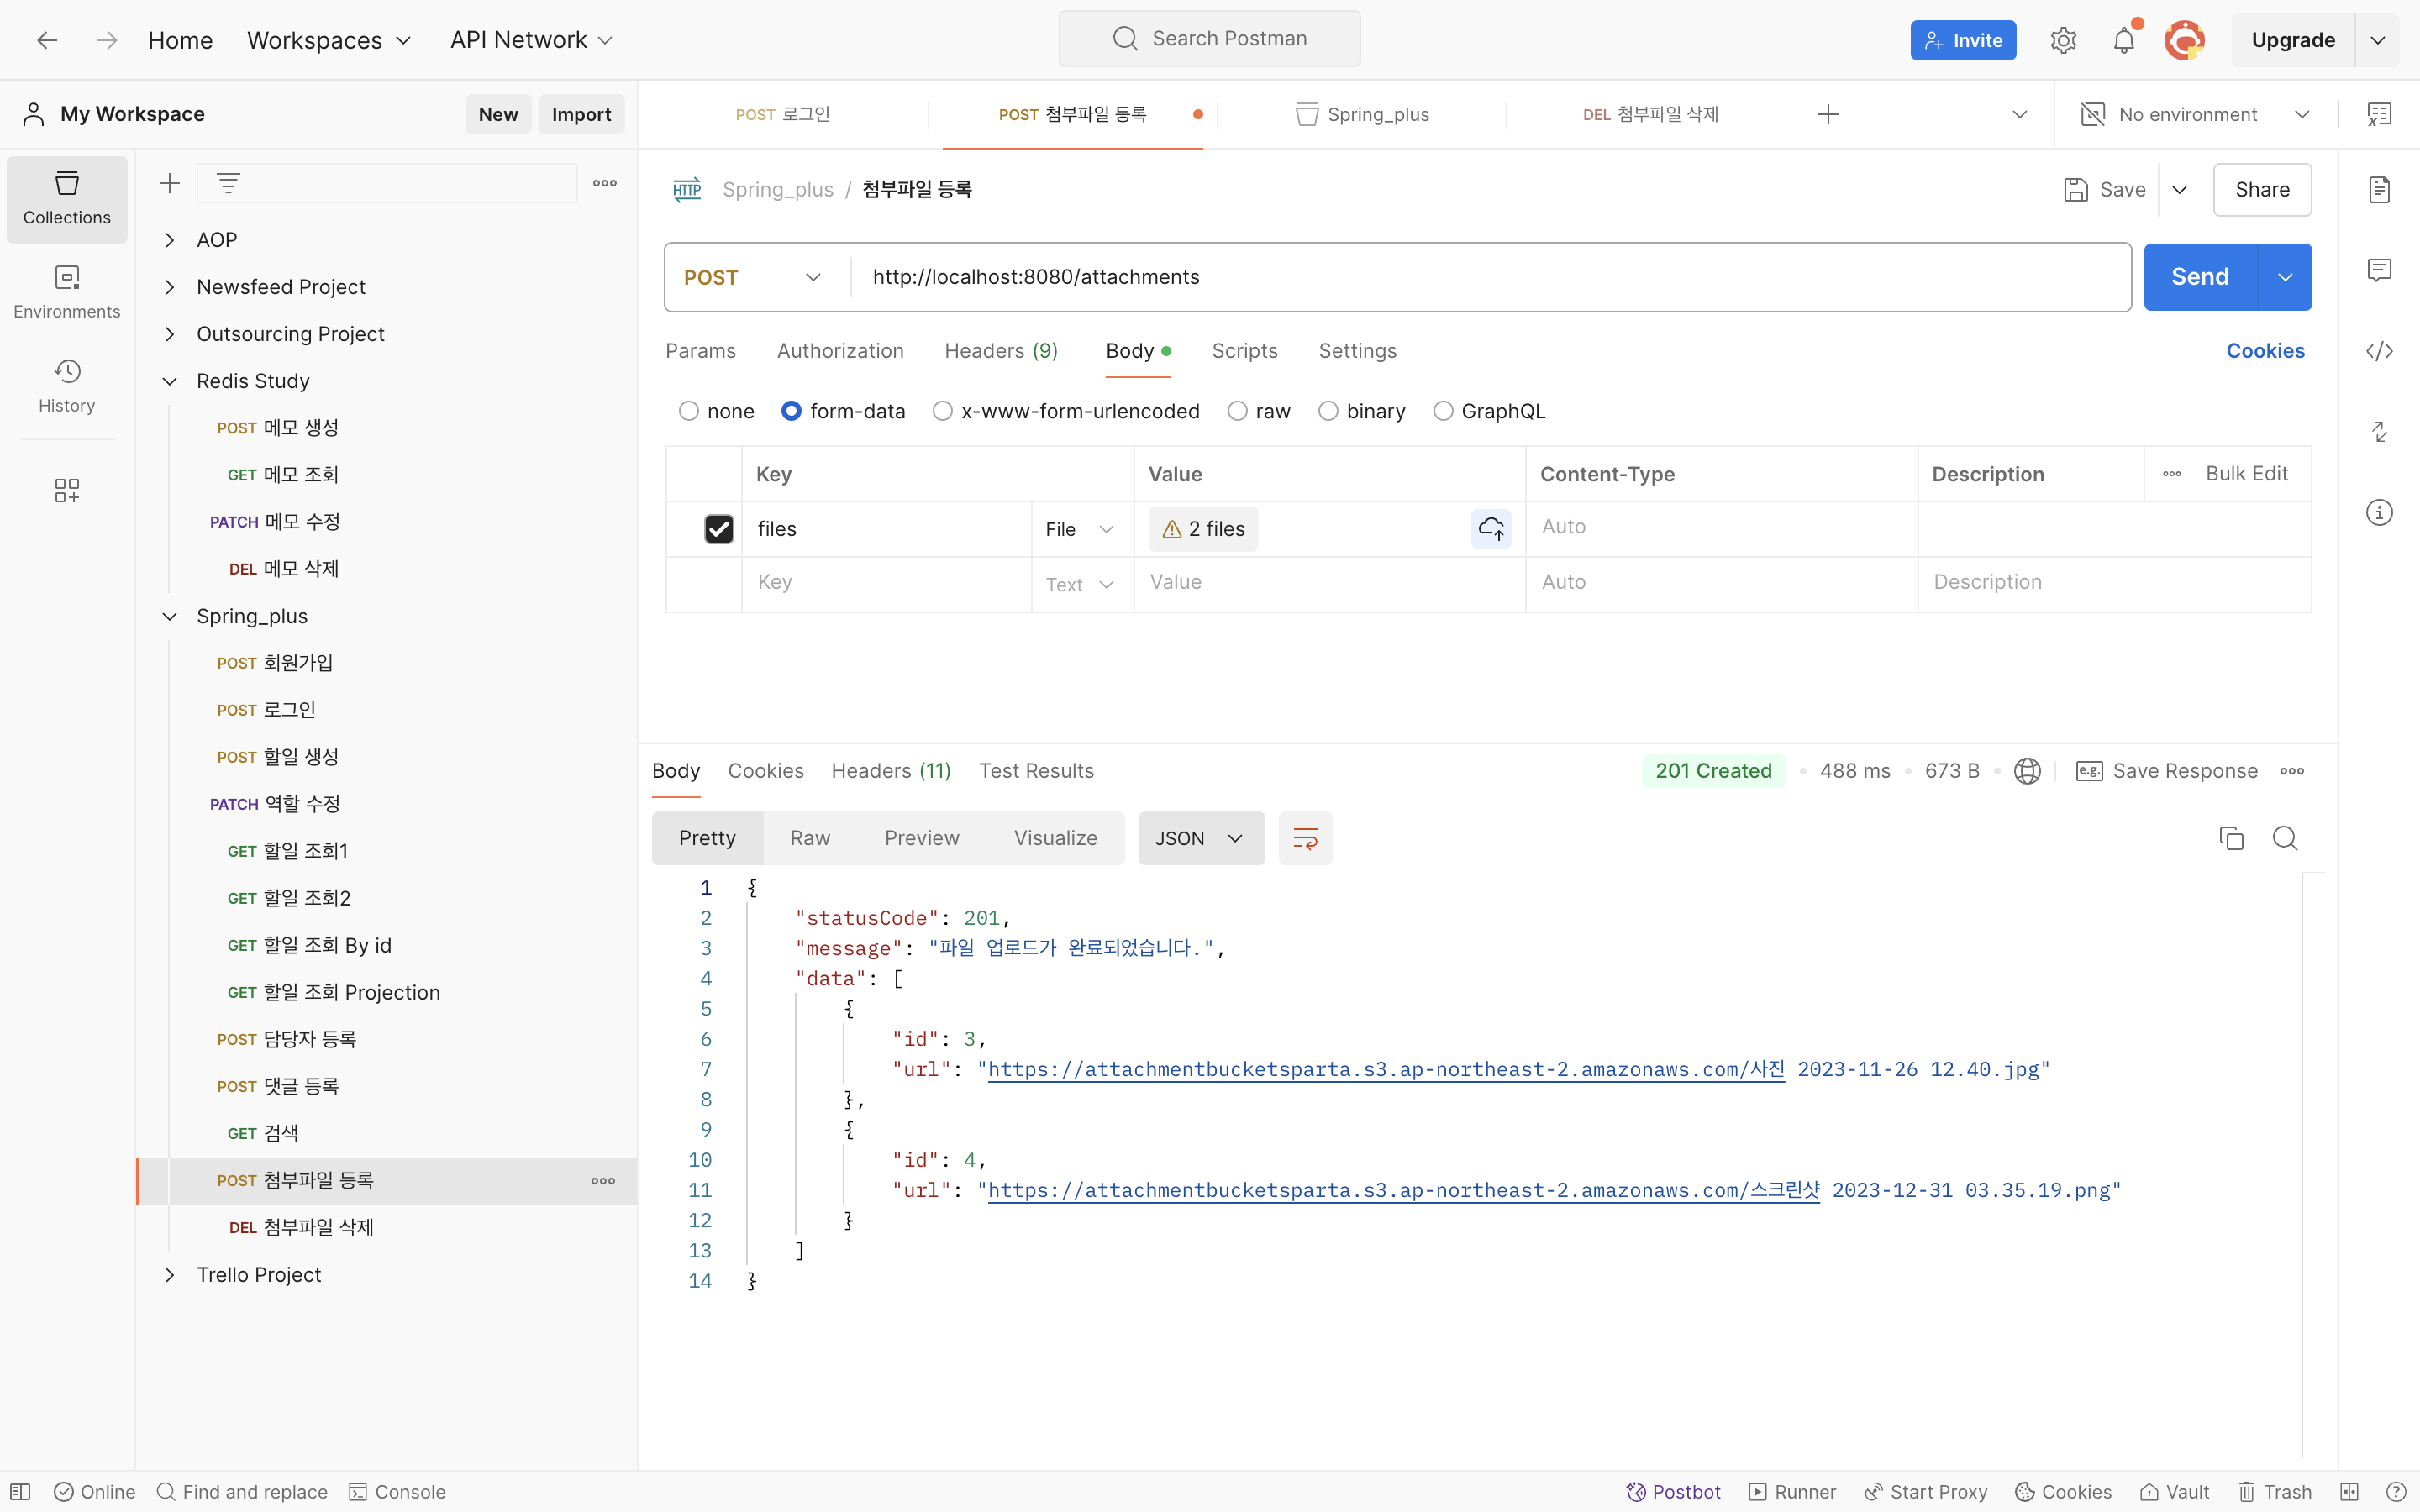Open the No environment selector
The image size is (2420, 1512).
2195,114
